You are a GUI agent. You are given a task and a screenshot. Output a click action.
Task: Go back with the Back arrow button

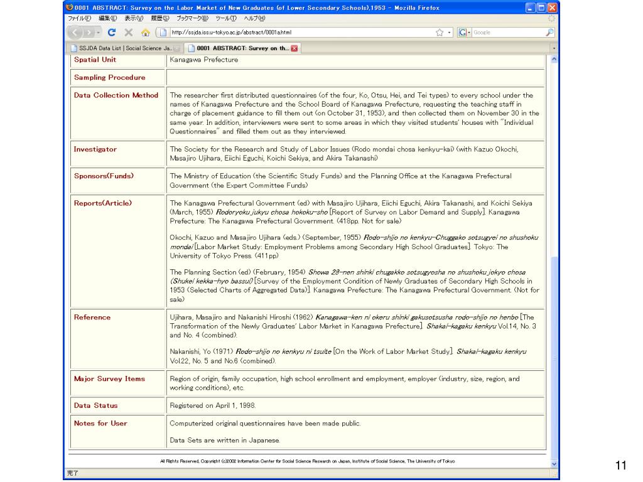(75, 33)
